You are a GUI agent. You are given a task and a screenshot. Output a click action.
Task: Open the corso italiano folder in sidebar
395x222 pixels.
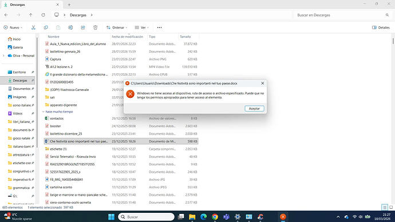22,105
